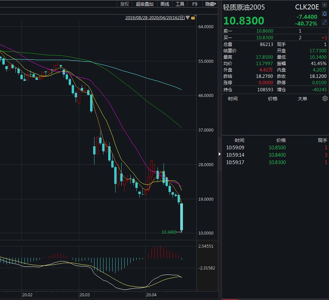Open the 复权 toolbar option
Screen dimensions: 329x300
pyautogui.click(x=124, y=4)
